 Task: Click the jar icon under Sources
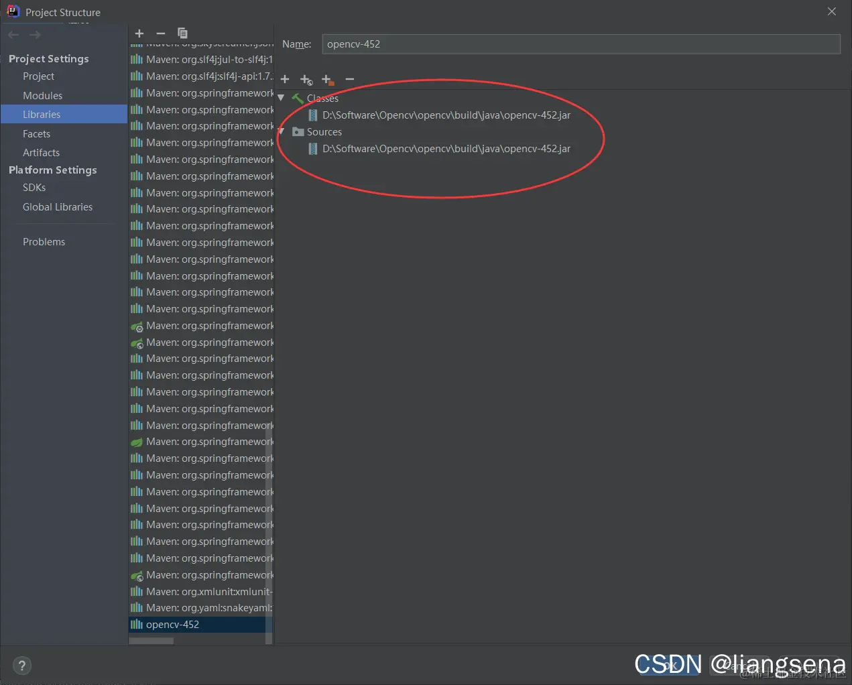click(313, 149)
